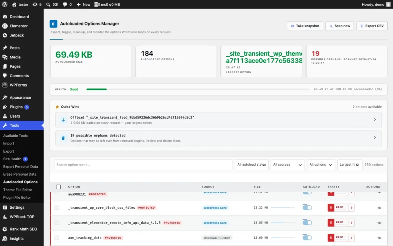Open safety KEEP selector for _transient_wp_core_block_css_files
Screen dimensions: 393x246
coord(341,207)
